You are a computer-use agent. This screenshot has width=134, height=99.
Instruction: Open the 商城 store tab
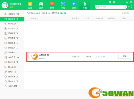point(52,5)
